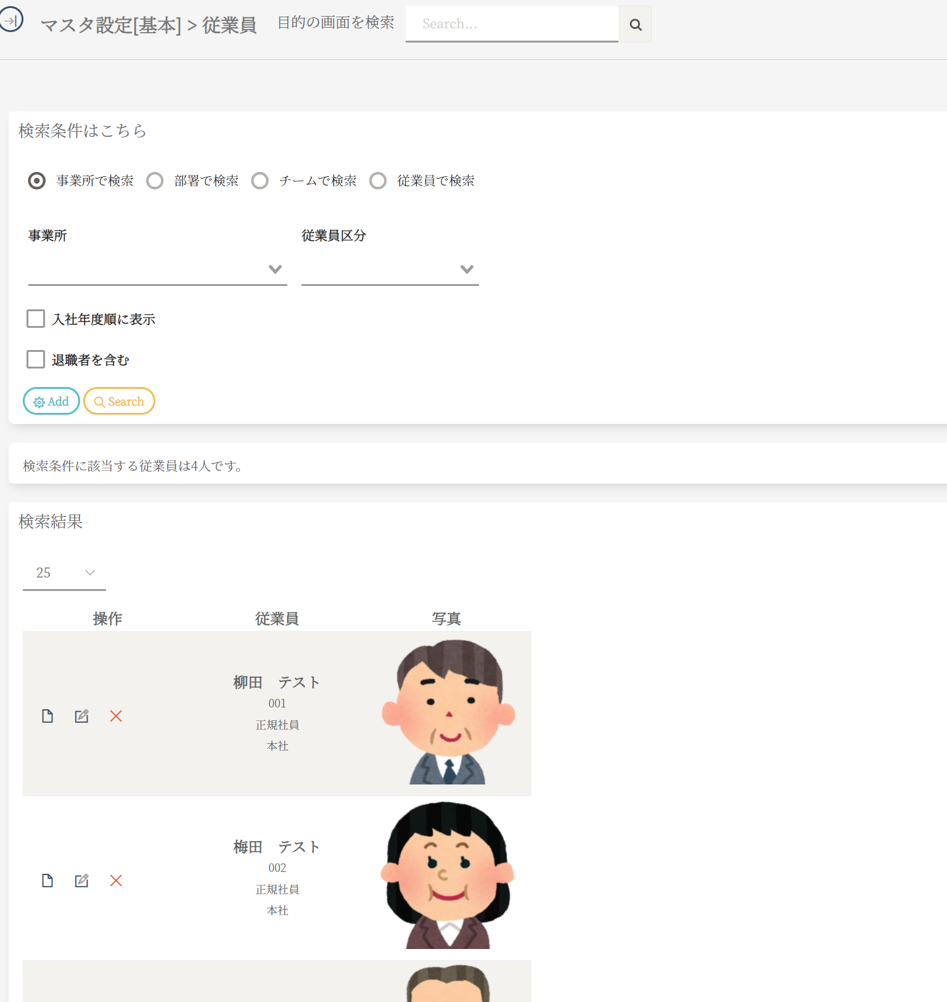This screenshot has width=947, height=1002.
Task: Delete 梅田 テスト with red X
Action: pos(116,881)
